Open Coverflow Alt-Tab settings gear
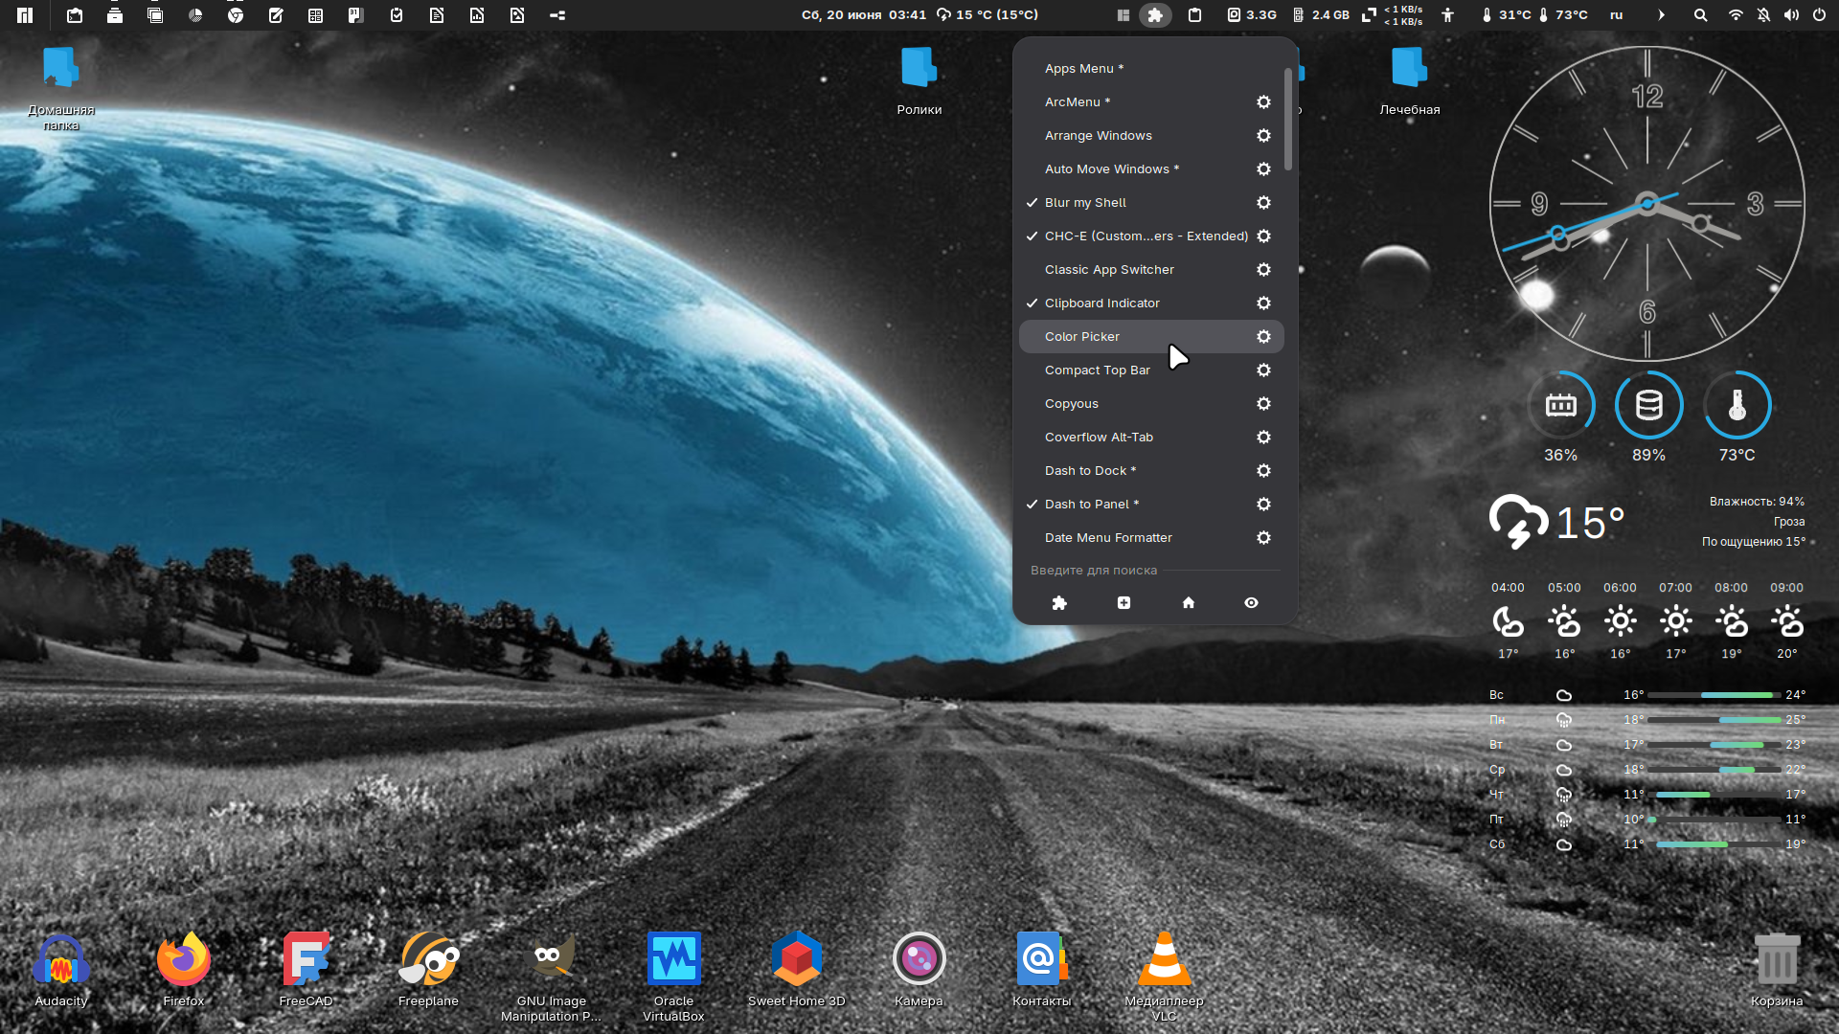Image resolution: width=1839 pixels, height=1034 pixels. point(1263,438)
